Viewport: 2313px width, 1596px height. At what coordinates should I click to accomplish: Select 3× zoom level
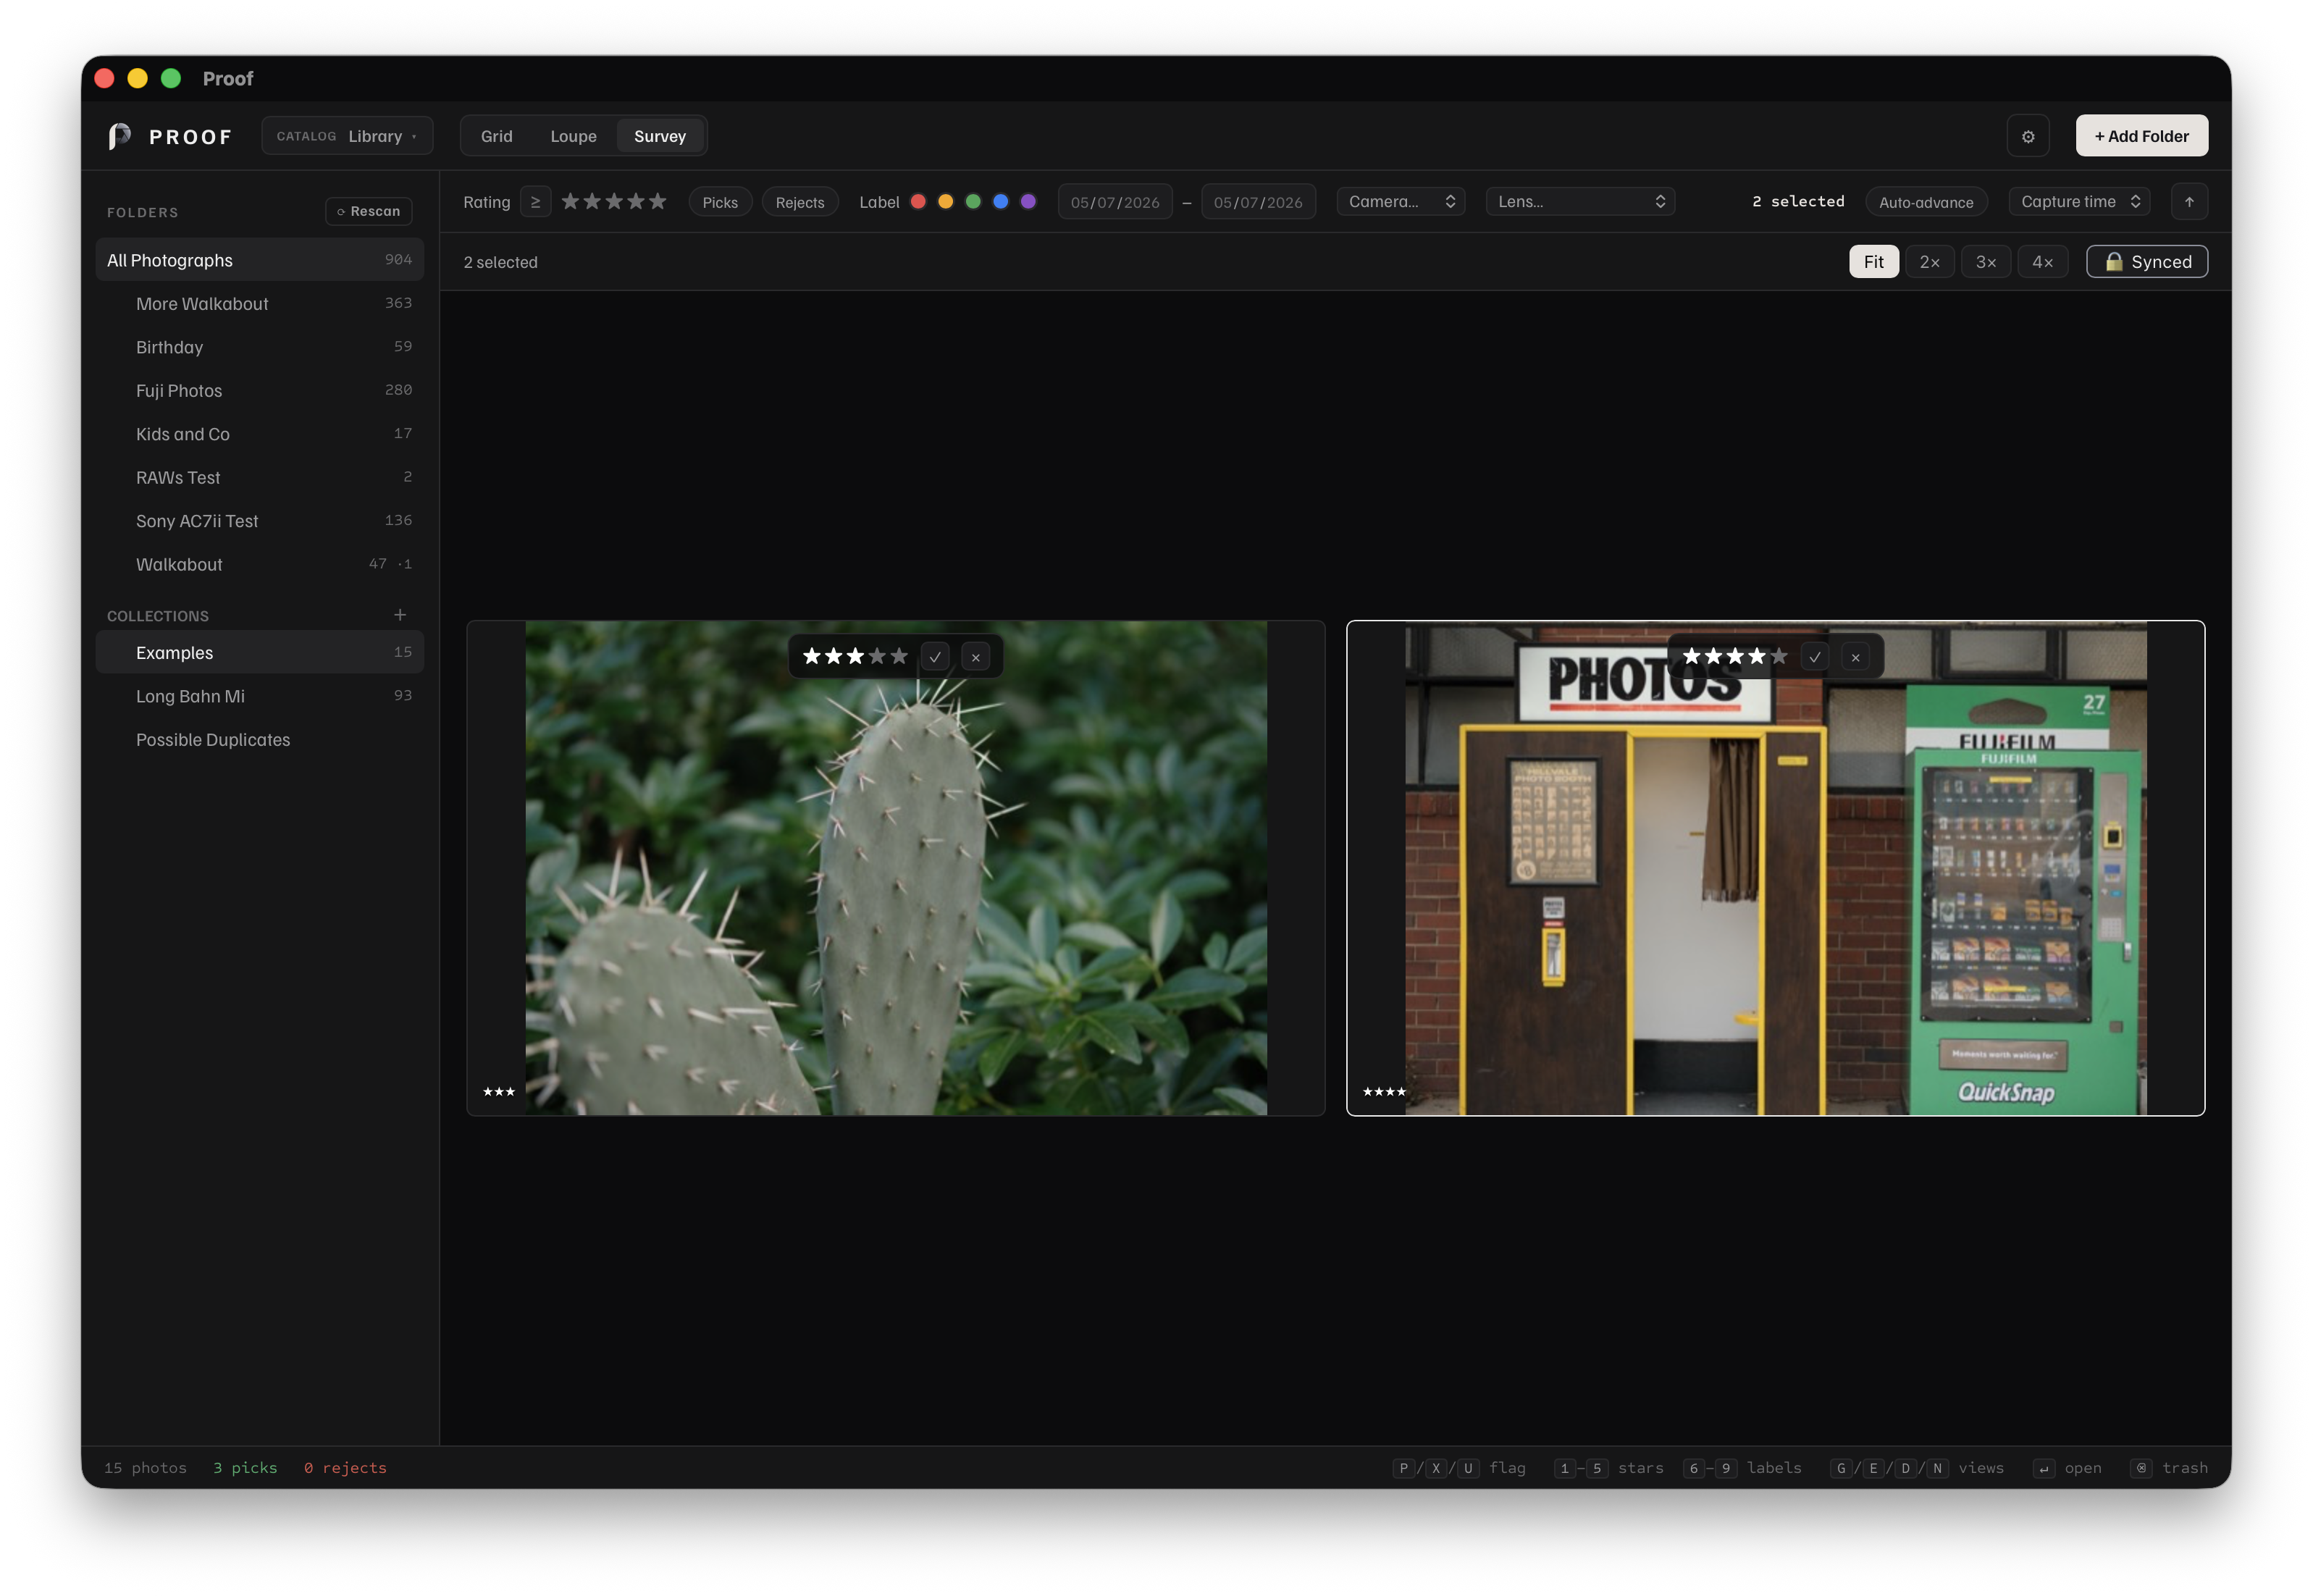coord(1985,262)
